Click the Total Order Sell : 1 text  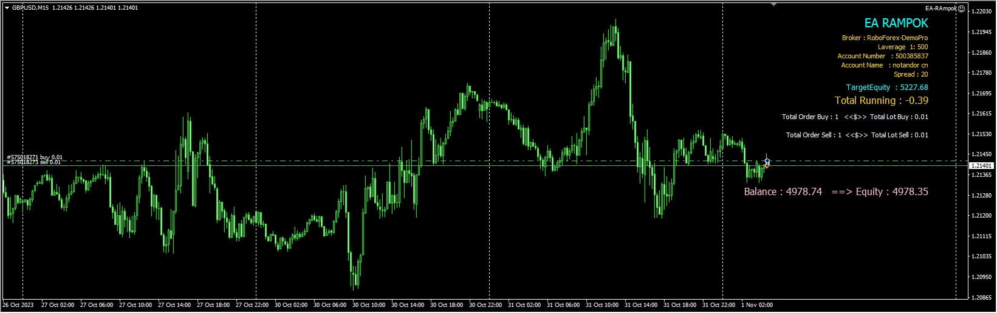[814, 135]
